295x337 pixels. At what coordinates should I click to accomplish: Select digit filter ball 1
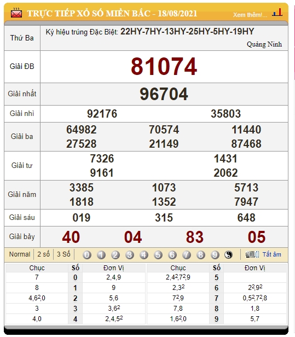pyautogui.click(x=101, y=255)
